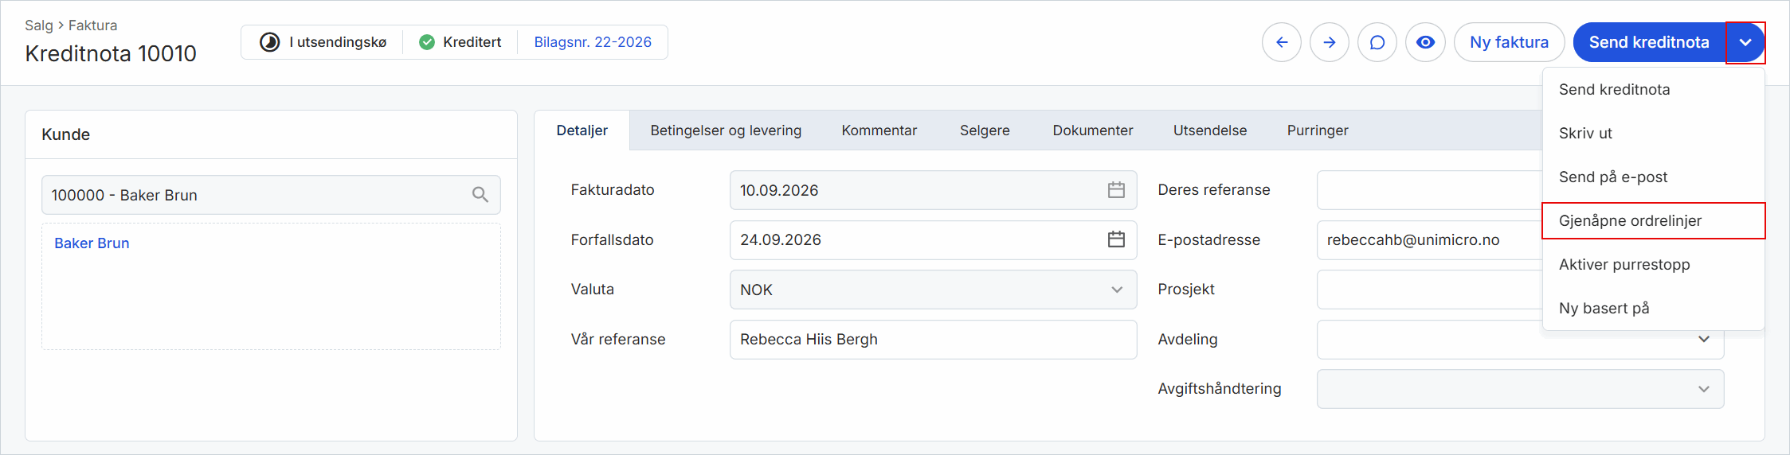Open the Fakturadato calendar icon
The width and height of the screenshot is (1790, 455).
click(x=1116, y=190)
